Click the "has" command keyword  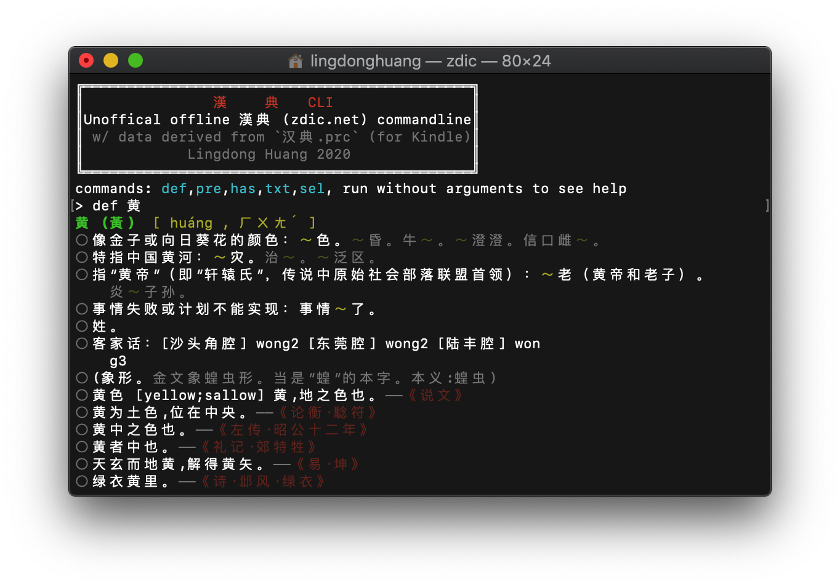pyautogui.click(x=243, y=189)
